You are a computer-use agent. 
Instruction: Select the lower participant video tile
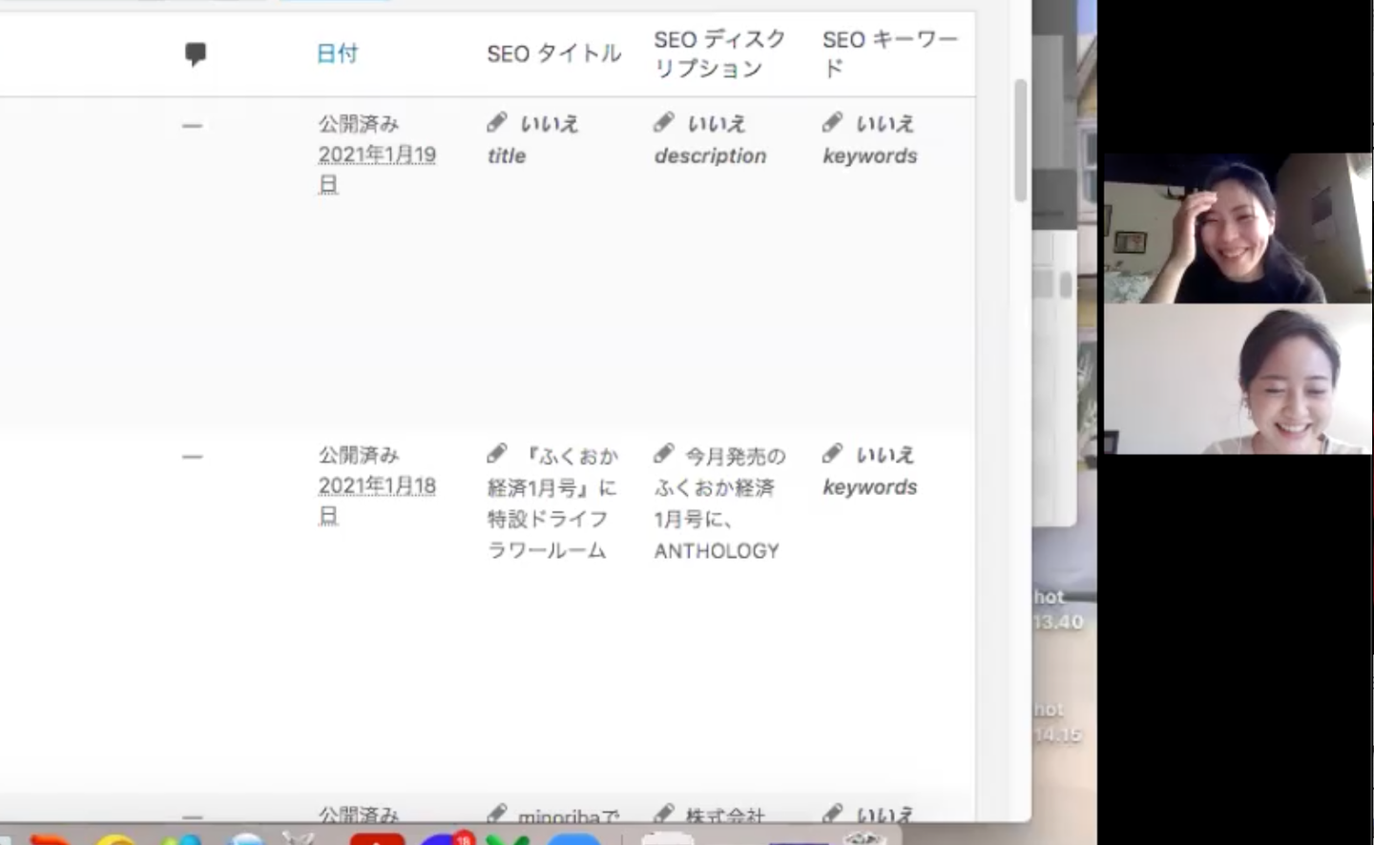(x=1238, y=380)
